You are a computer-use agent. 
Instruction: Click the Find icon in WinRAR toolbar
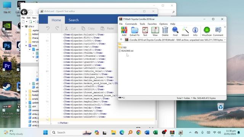(x=175, y=31)
